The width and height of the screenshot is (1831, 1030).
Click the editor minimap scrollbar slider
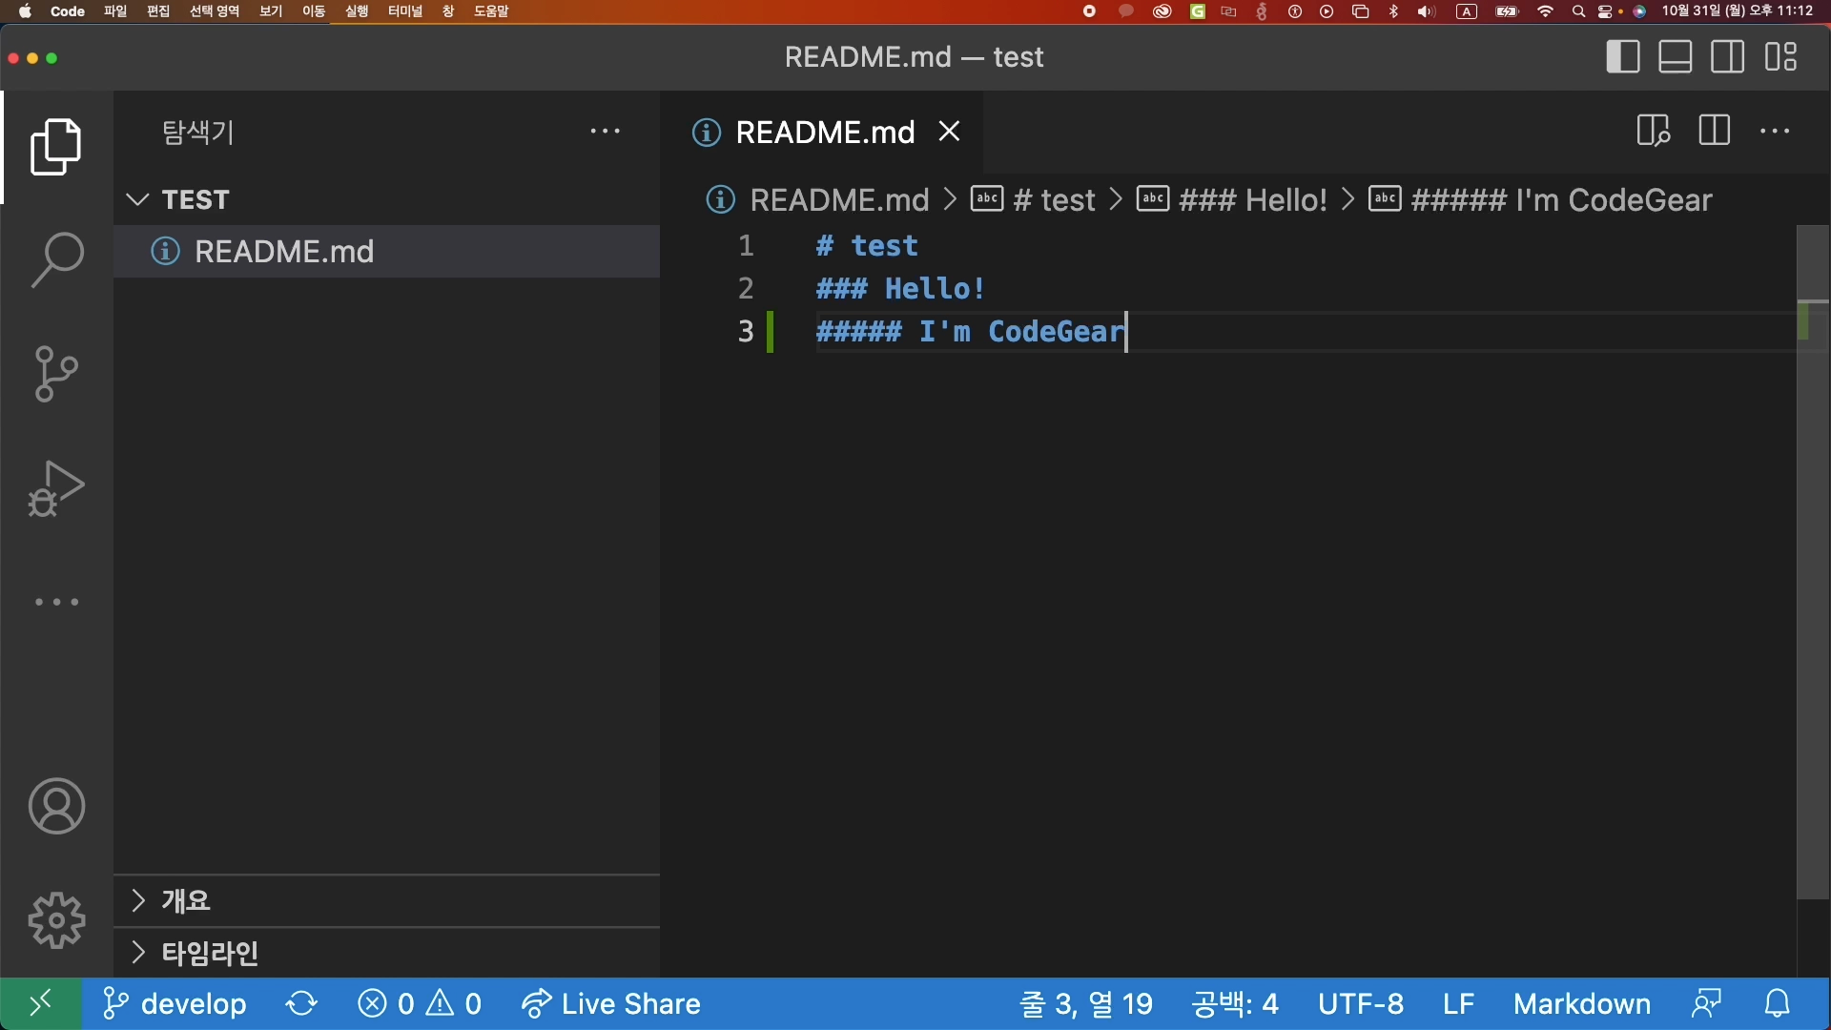(1813, 563)
